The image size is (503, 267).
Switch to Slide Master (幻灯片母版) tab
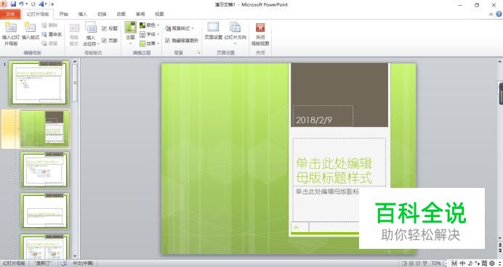pos(38,14)
